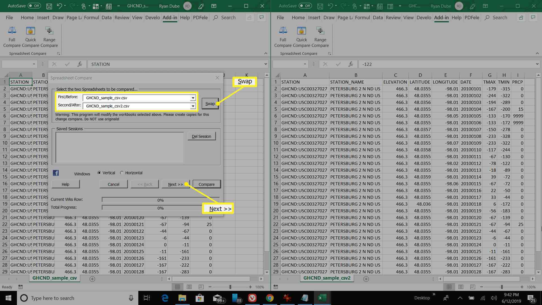Click the Swap button in dialog

click(209, 104)
